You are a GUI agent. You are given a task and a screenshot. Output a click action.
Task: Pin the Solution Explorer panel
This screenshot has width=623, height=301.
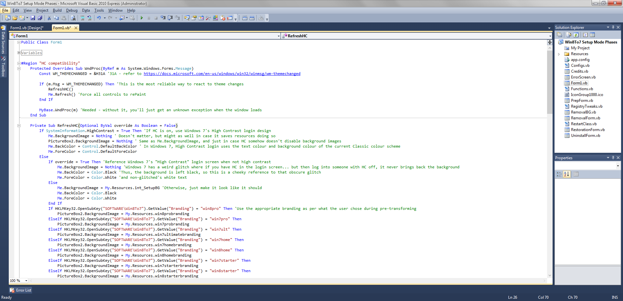pos(613,27)
